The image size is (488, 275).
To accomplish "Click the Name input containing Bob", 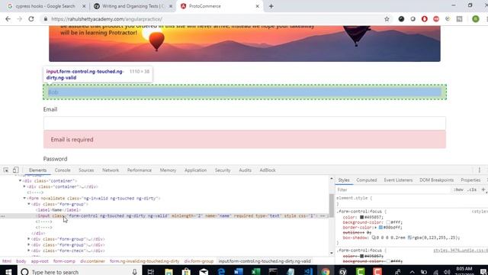I will (x=245, y=92).
